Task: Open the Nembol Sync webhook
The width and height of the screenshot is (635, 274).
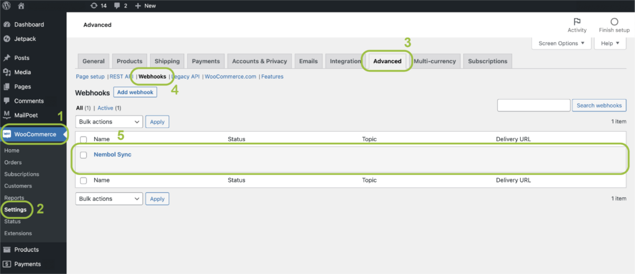Action: point(113,155)
